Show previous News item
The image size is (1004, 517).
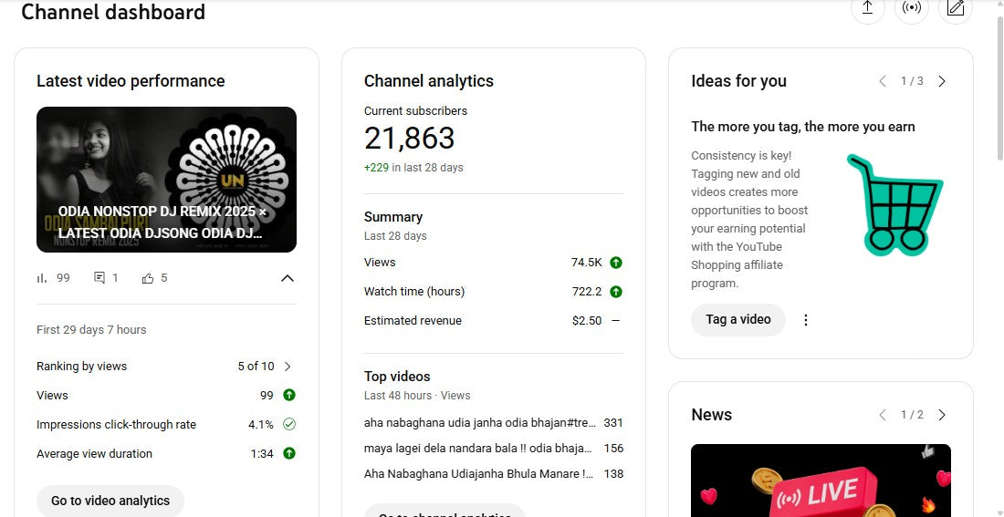(x=883, y=415)
